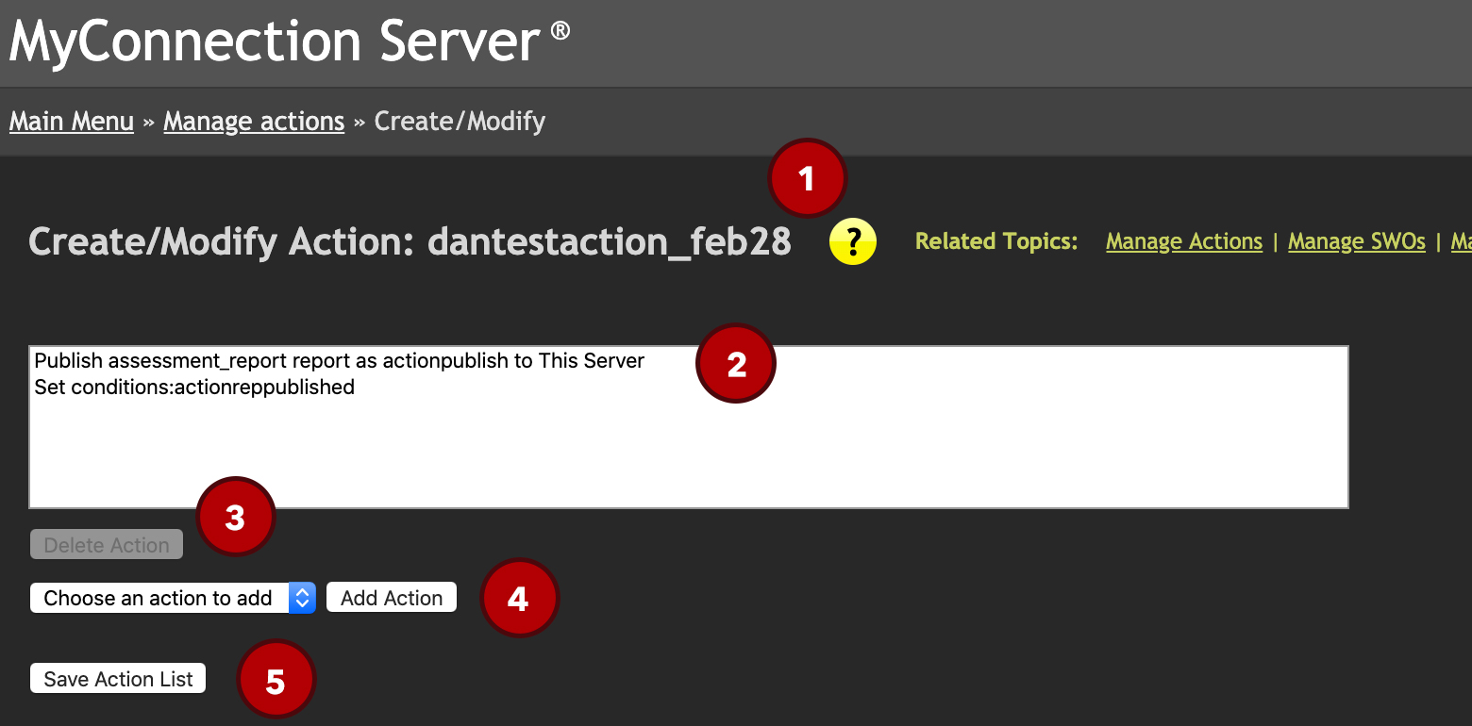Click the blue arrows of the action selector
This screenshot has width=1472, height=726.
point(302,598)
